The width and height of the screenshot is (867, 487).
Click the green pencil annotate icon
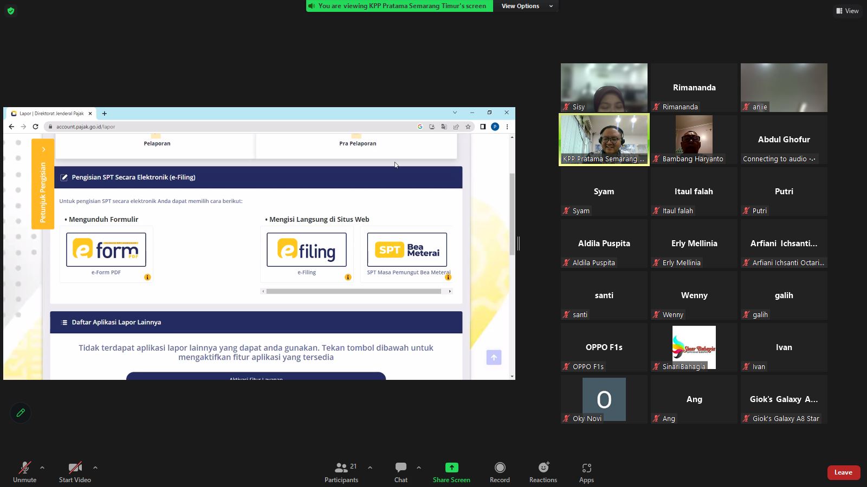[21, 413]
